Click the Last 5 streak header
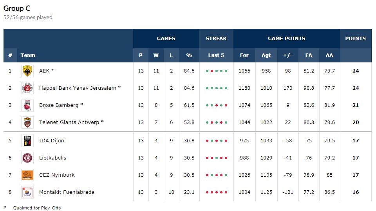Viewport: 376px width, 211px height. pyautogui.click(x=216, y=55)
